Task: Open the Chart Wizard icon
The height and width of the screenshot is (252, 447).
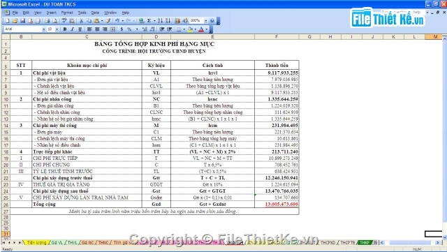Action: point(177,21)
